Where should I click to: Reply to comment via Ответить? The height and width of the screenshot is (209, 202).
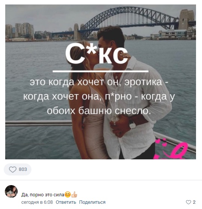click(x=66, y=202)
